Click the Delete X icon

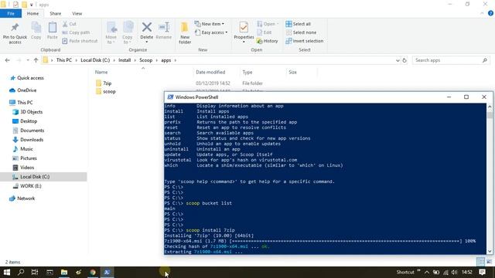(x=146, y=27)
